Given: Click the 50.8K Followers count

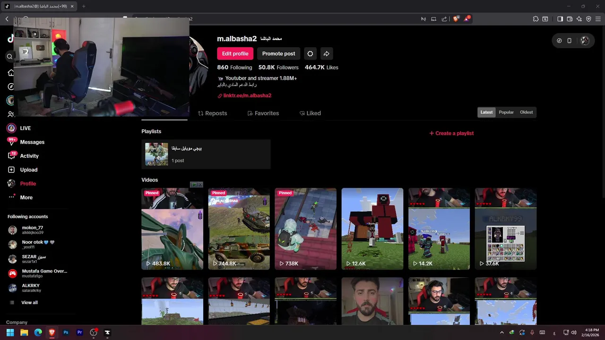Looking at the screenshot, I should [x=278, y=68].
